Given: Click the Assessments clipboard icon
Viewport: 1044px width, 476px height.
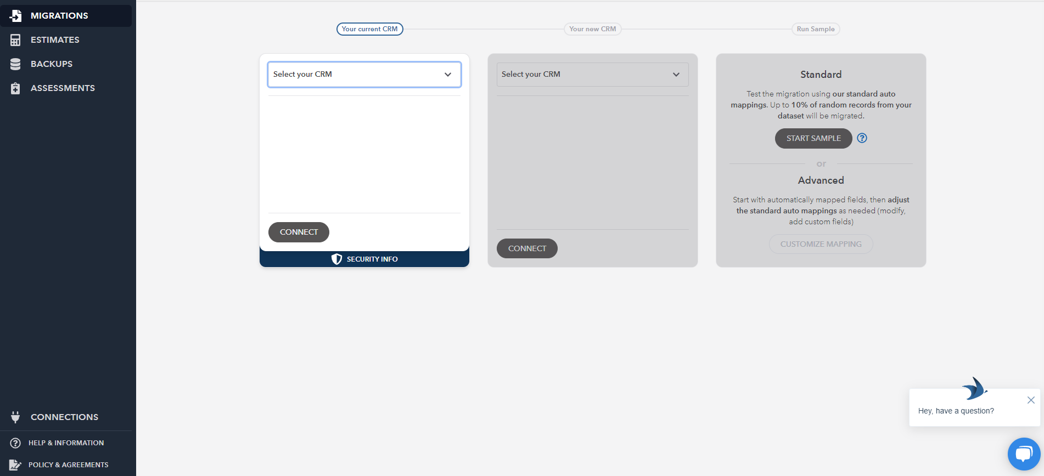Looking at the screenshot, I should point(15,88).
